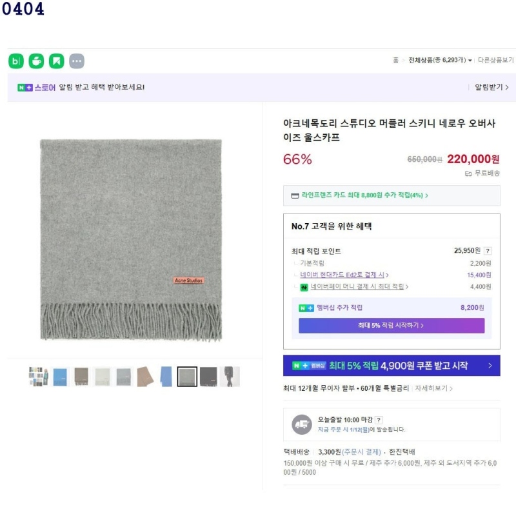Select the dark charcoal scarf thumbnail
The height and width of the screenshot is (516, 516).
click(x=208, y=376)
